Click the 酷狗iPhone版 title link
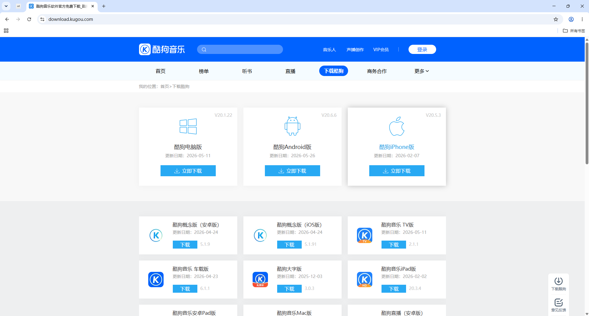The height and width of the screenshot is (316, 589). pyautogui.click(x=397, y=147)
